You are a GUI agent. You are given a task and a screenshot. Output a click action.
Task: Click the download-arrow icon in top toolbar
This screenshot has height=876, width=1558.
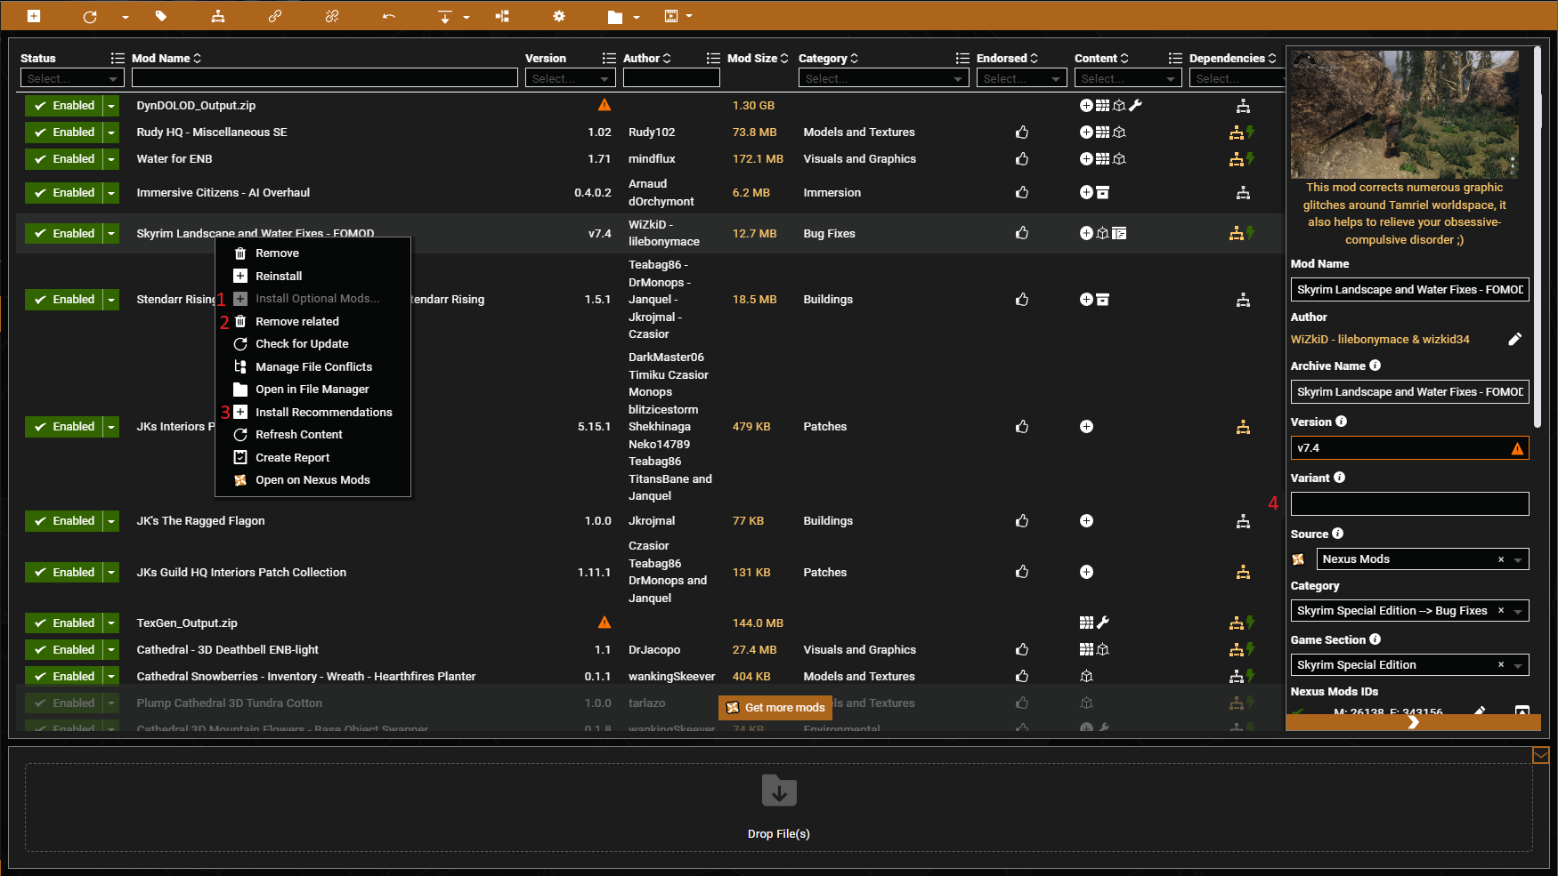click(x=445, y=16)
